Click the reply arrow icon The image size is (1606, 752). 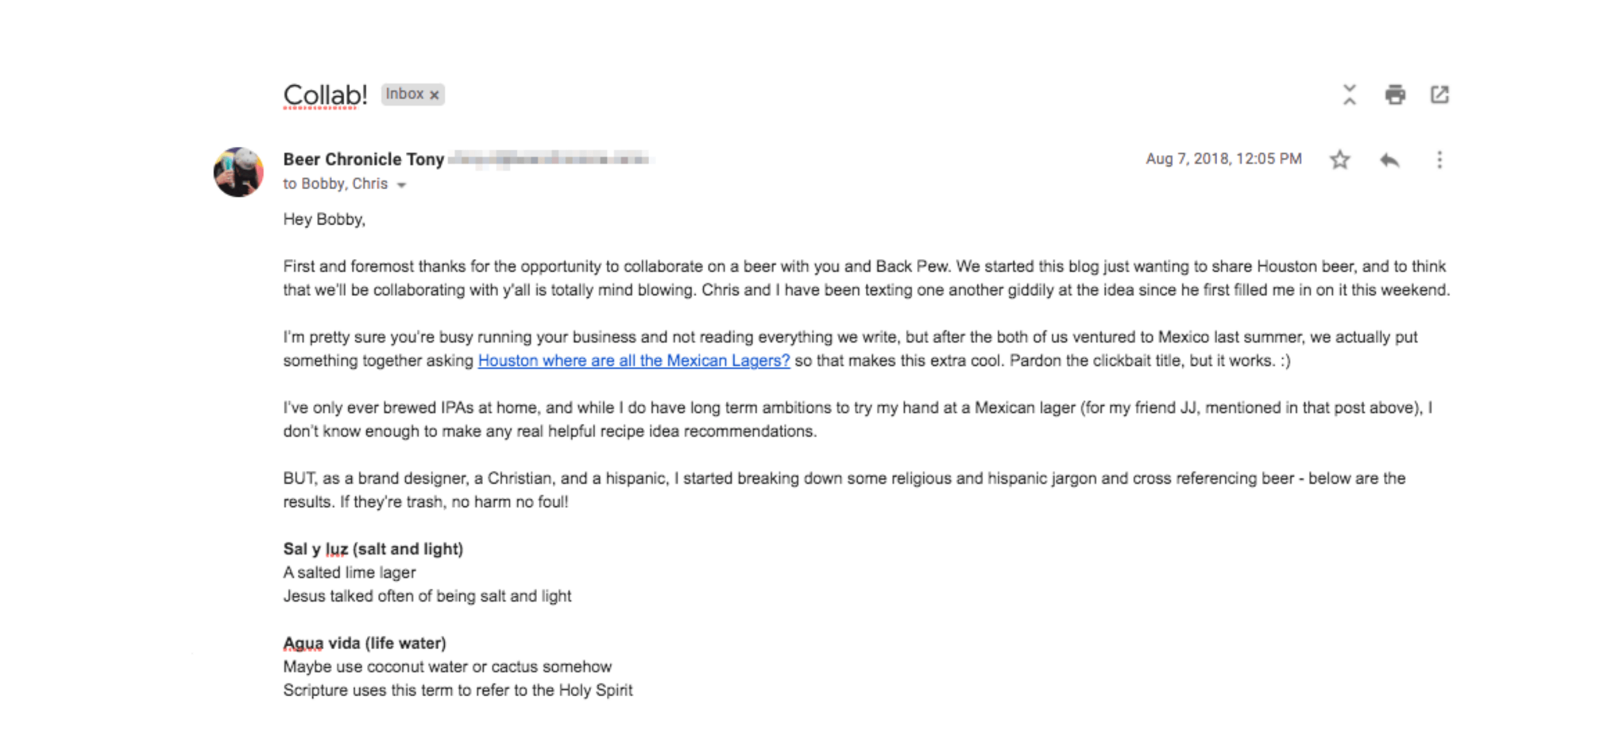1390,160
